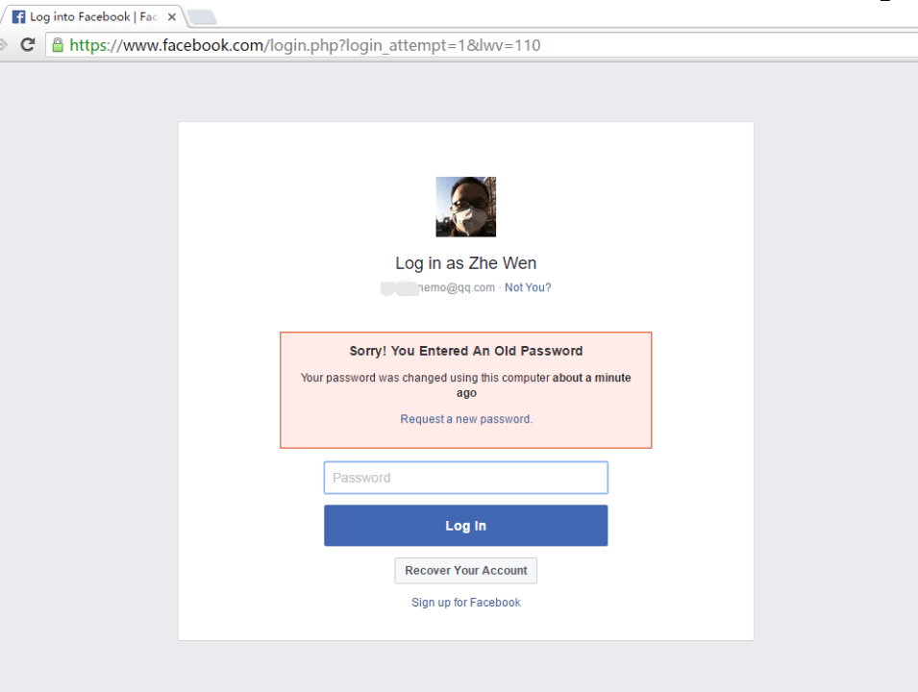This screenshot has height=692, width=918.
Task: Click the address bar URL
Action: [x=305, y=45]
